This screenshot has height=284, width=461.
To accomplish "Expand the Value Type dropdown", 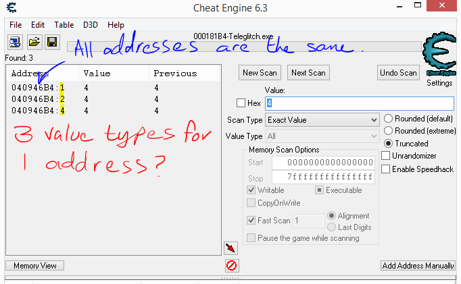I will pos(322,136).
